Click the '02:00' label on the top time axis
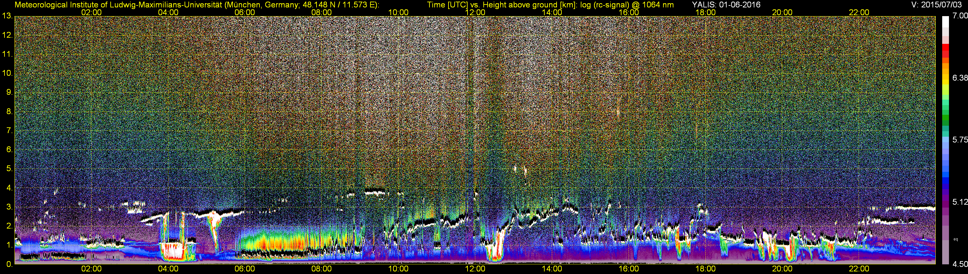 coord(91,12)
